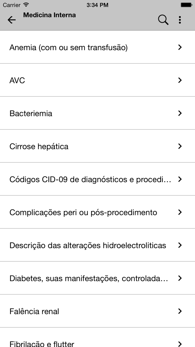Tap the magnifier to search Medicina Interna

163,20
